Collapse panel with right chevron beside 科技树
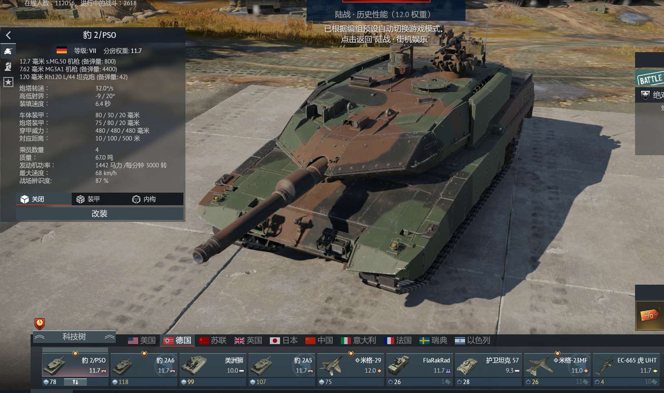 109,337
